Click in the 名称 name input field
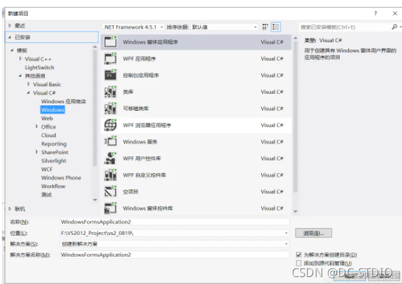Viewport: 402px width, 284px height. (175, 222)
